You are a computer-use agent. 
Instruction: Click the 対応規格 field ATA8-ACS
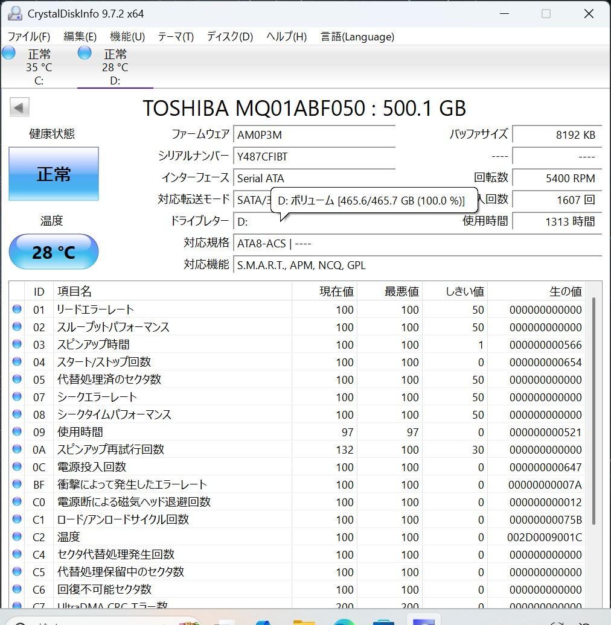pyautogui.click(x=418, y=243)
